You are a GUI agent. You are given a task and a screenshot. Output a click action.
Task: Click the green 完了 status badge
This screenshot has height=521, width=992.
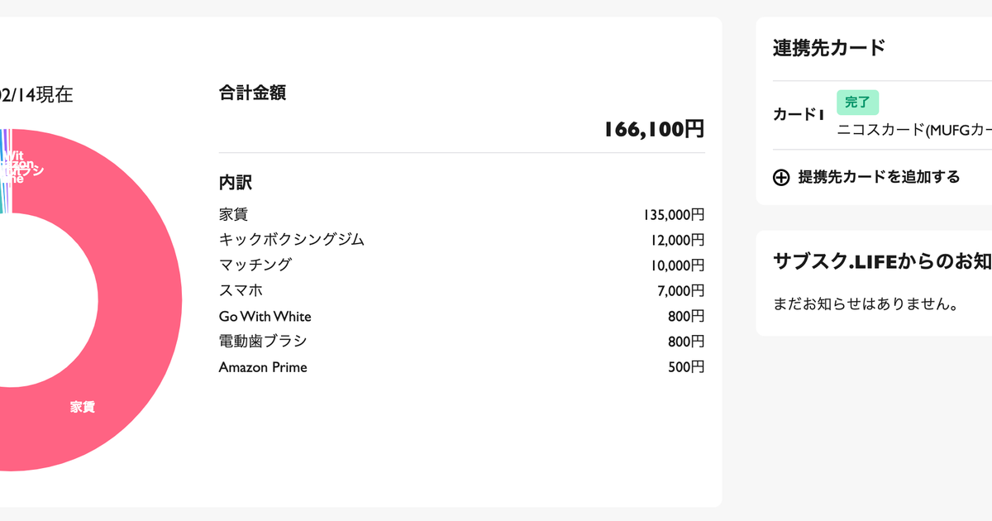point(857,103)
